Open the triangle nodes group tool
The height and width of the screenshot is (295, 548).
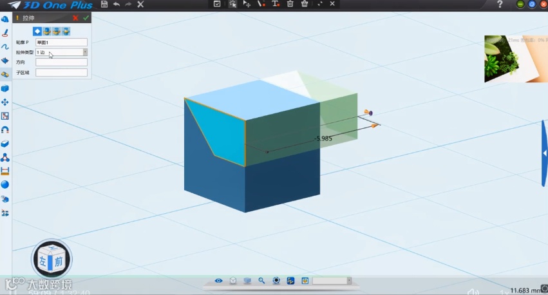point(5,158)
